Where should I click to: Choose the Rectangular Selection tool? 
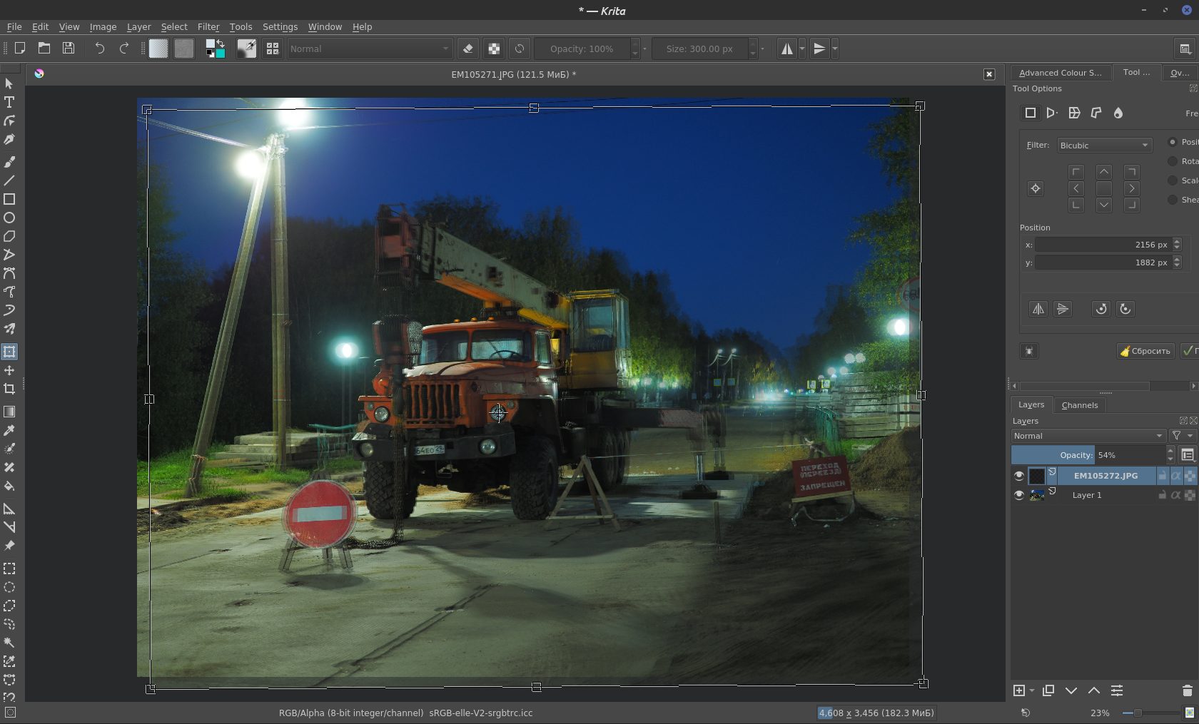click(x=9, y=569)
